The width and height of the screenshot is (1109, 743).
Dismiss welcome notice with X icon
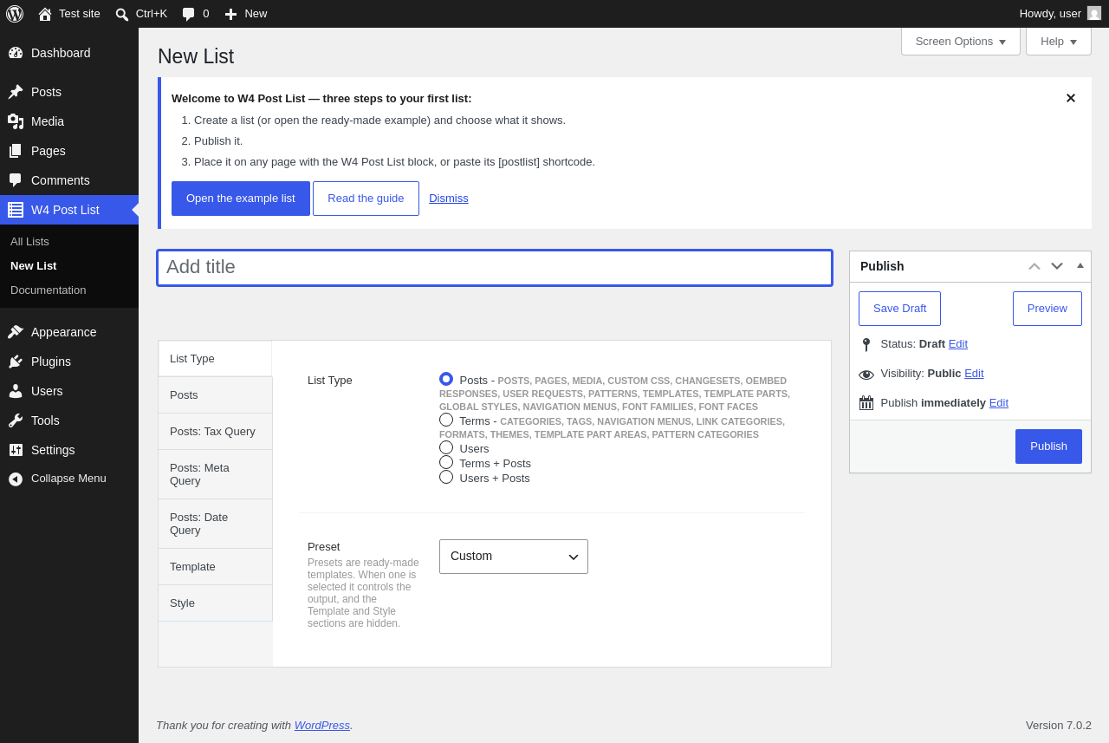(x=1071, y=98)
